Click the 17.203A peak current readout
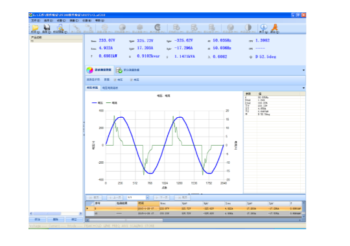The image size is (350, 246). 145,48
